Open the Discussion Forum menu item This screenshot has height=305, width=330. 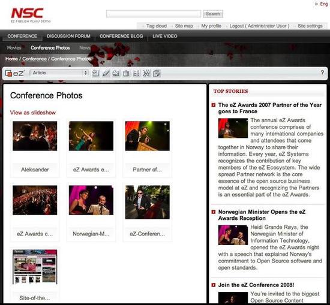68,36
